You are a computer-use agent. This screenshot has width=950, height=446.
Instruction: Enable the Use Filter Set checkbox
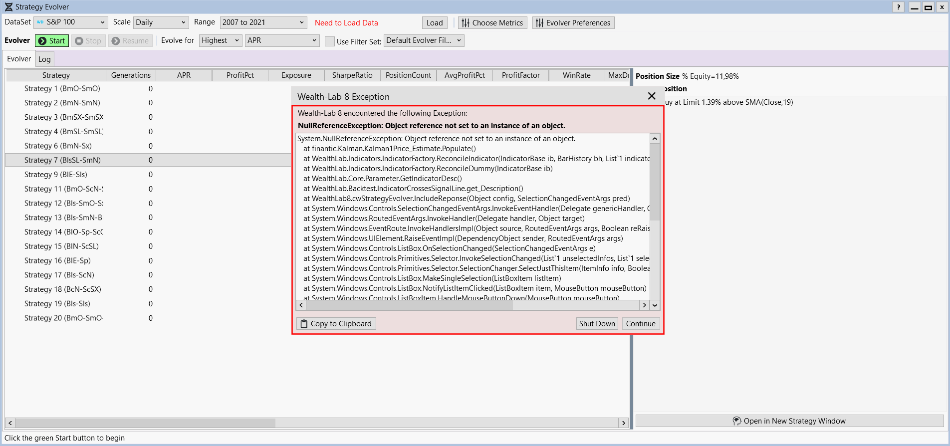(329, 41)
